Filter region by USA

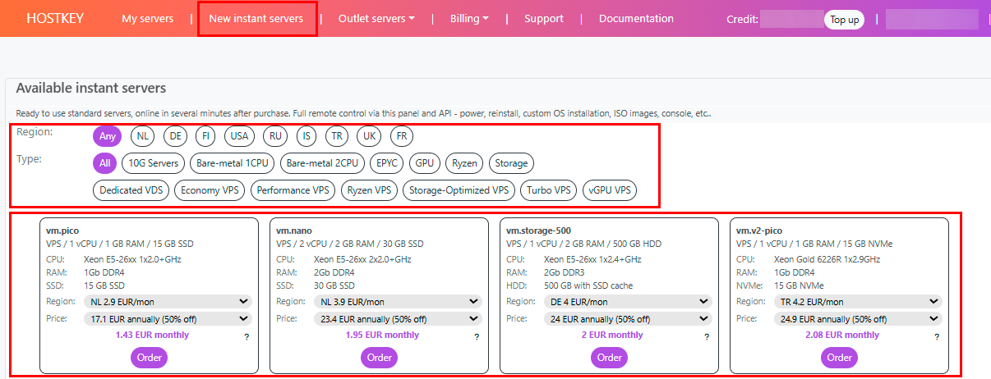point(239,136)
